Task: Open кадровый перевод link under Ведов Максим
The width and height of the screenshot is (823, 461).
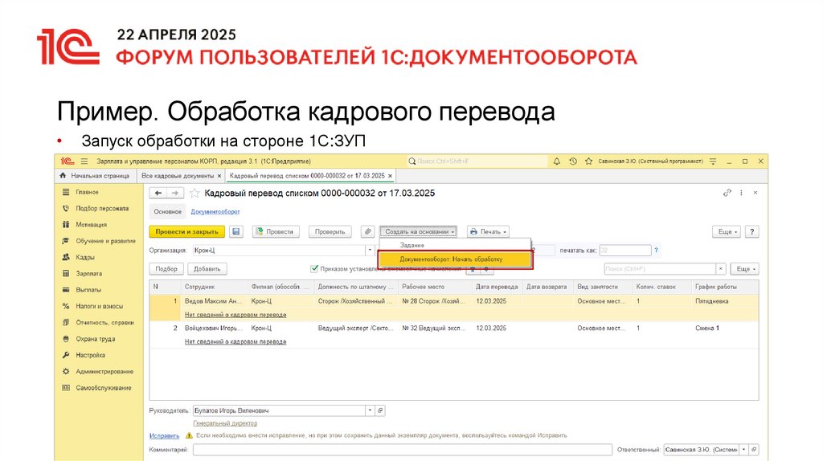Action: pos(235,315)
